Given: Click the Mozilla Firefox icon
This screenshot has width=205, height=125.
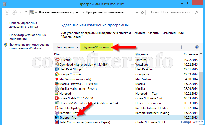Looking at the screenshot, I should pyautogui.click(x=57, y=84).
